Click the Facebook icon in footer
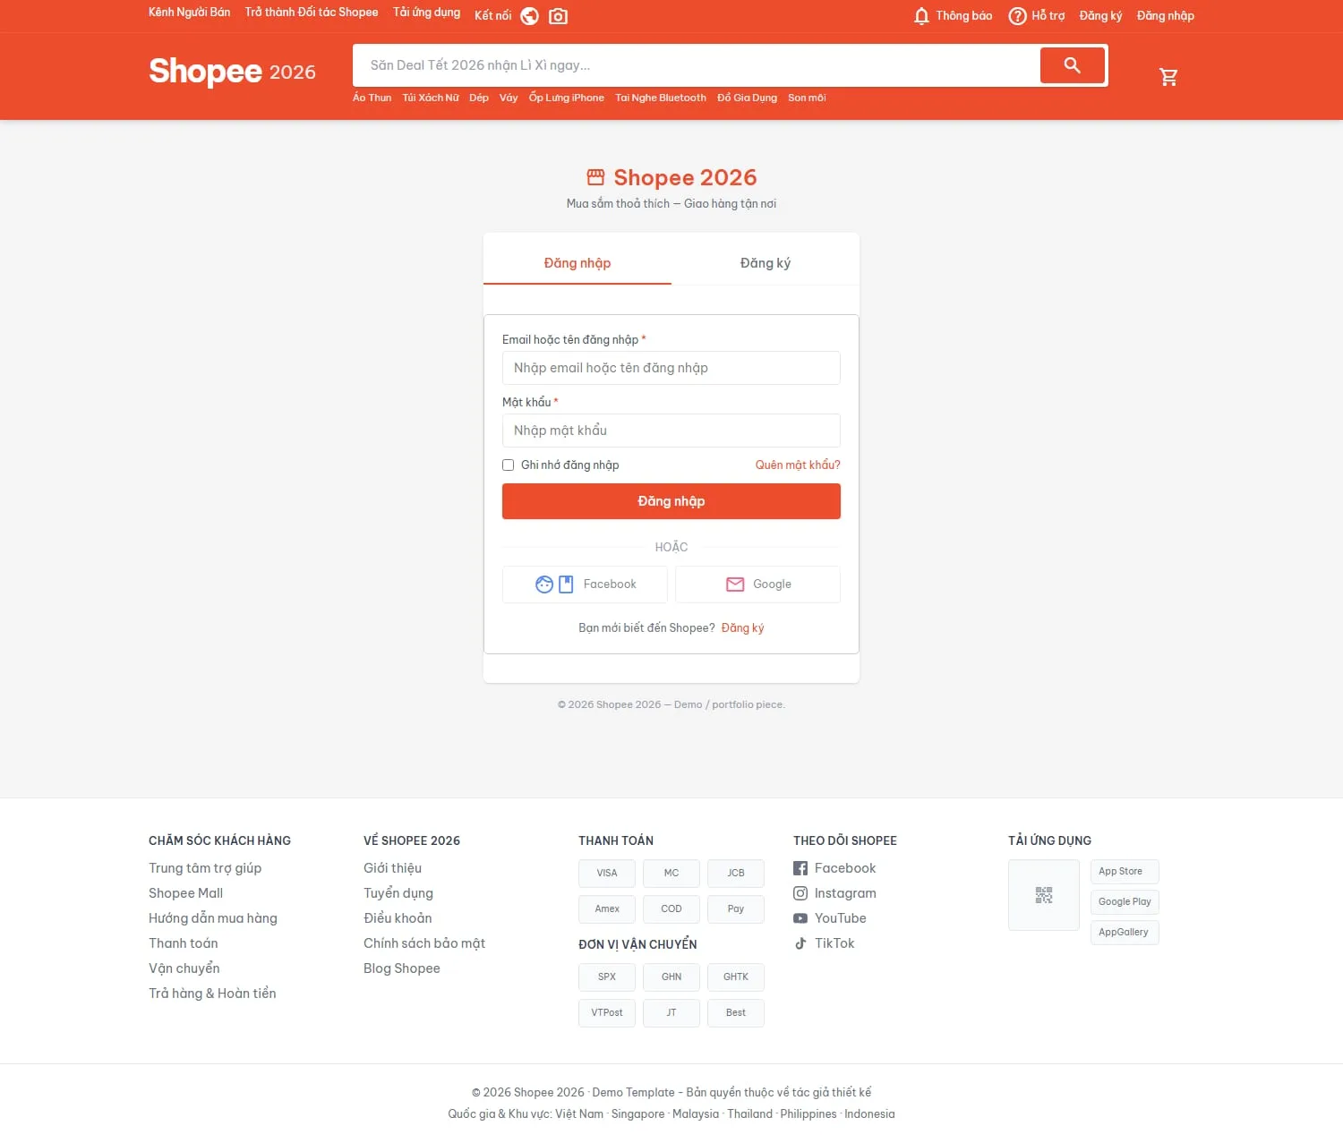 [800, 868]
